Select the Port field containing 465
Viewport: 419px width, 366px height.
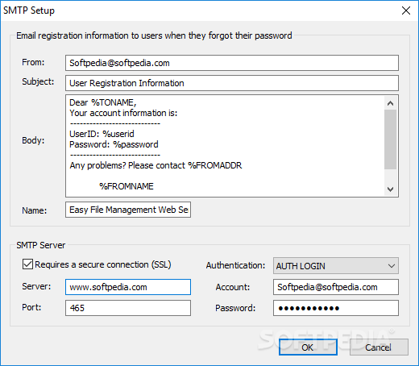(x=128, y=308)
